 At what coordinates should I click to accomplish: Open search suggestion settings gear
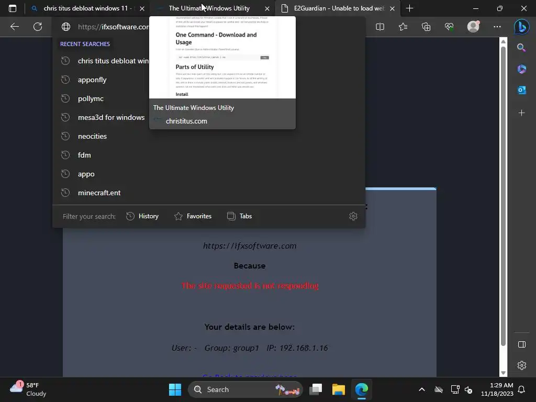(x=353, y=216)
